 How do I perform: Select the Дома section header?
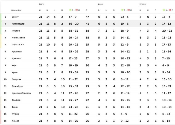[x=100, y=4]
